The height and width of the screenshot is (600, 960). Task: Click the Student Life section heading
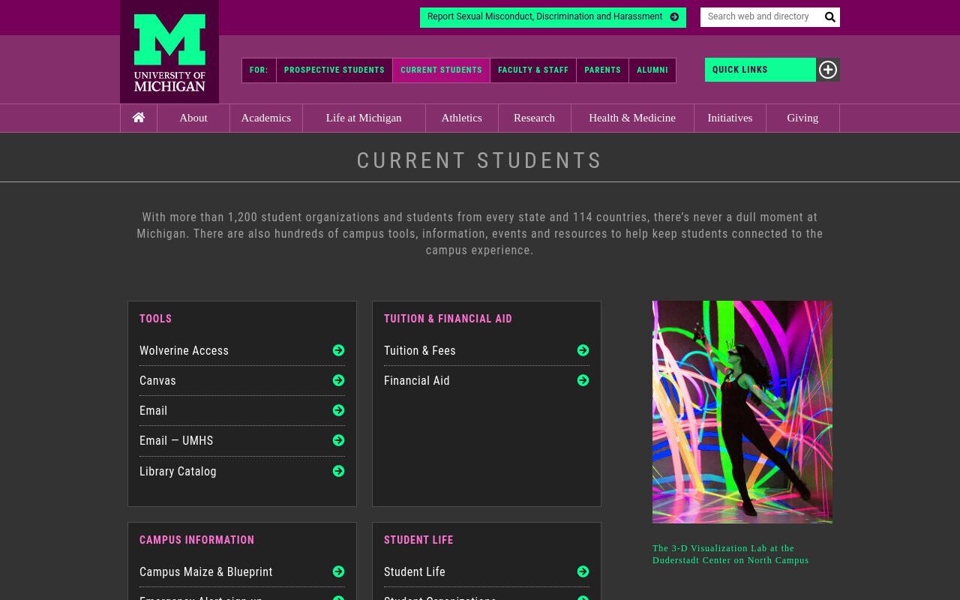point(418,540)
